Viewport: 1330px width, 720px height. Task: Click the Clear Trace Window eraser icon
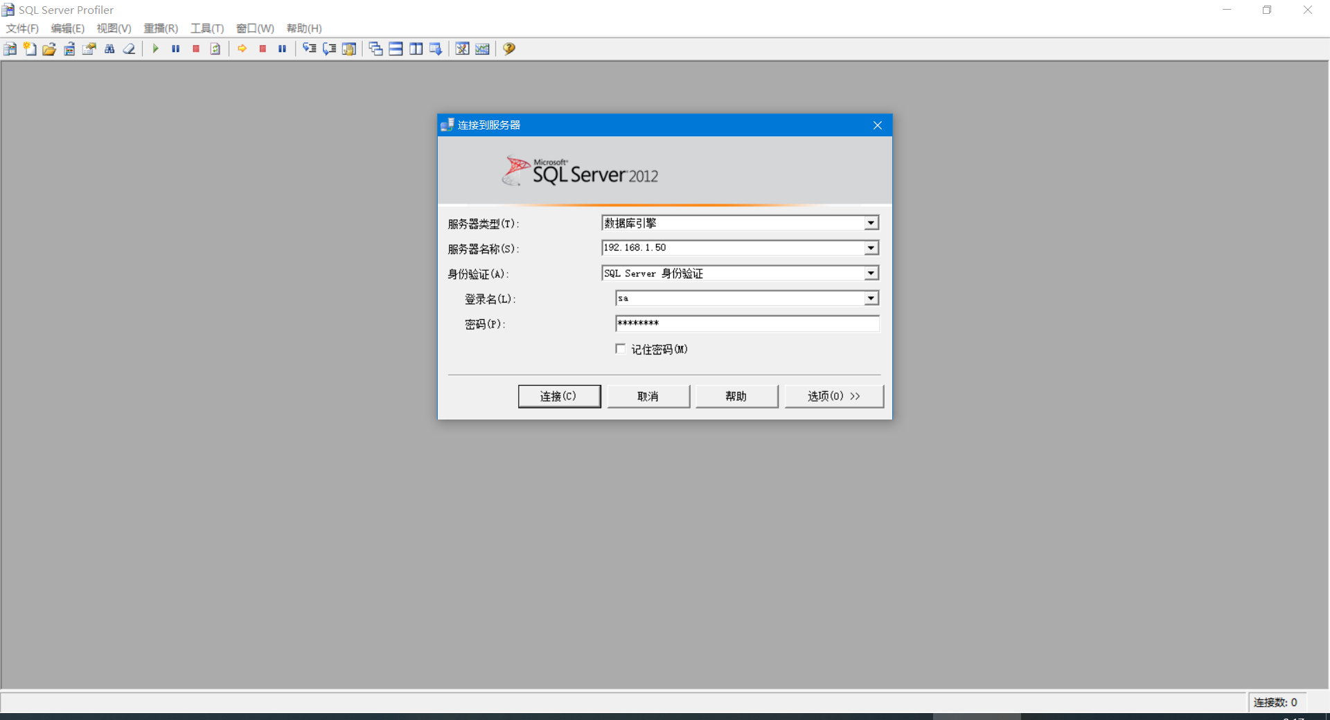click(x=129, y=48)
